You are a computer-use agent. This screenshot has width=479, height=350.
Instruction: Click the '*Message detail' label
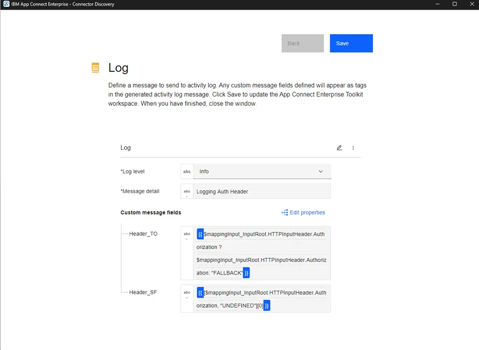140,192
